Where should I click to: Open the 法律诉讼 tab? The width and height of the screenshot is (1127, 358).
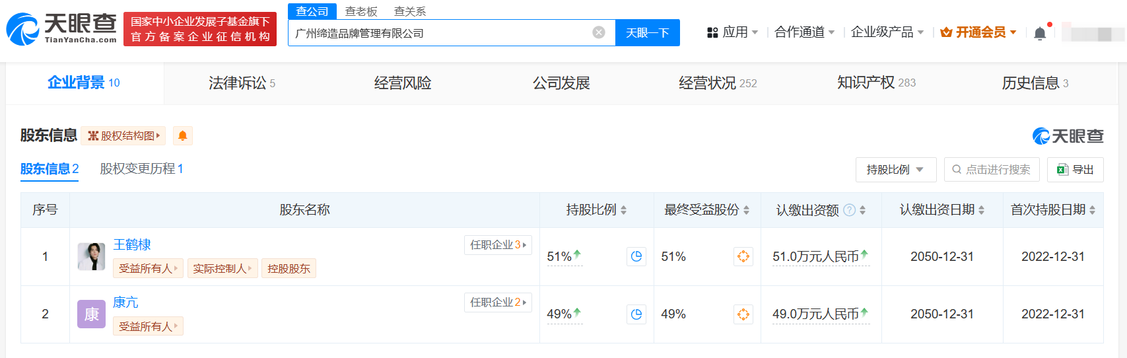(x=242, y=83)
